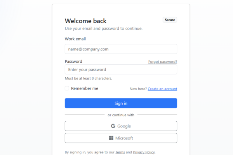Viewport: 233px width, 155px height.
Task: Tick the Remember me checkbox
Action: [67, 88]
